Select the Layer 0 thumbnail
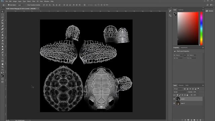Viewport: 215px width, 121px height. tap(178, 103)
